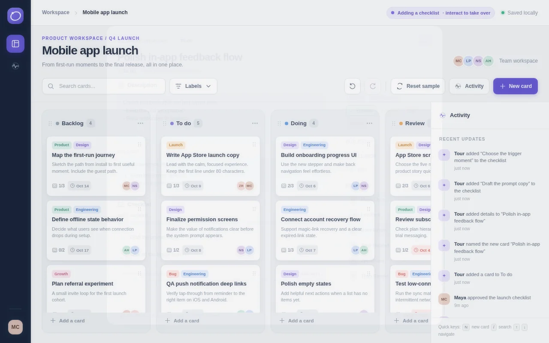Click drag handle on Map the first-run journey card
The height and width of the screenshot is (343, 549).
pos(139,144)
